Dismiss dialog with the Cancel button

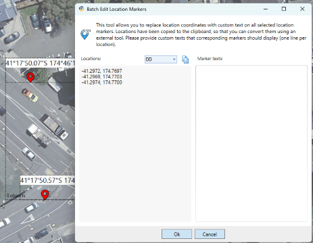pos(210,234)
